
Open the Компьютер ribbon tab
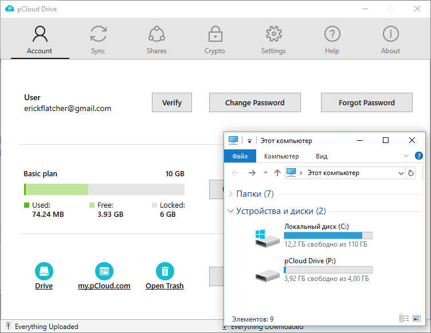(x=281, y=156)
